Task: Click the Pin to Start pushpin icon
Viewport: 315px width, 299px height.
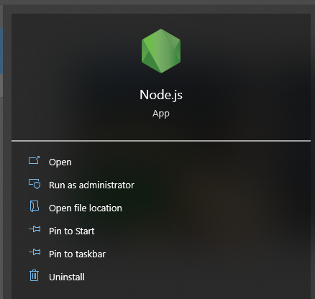Action: [35, 229]
